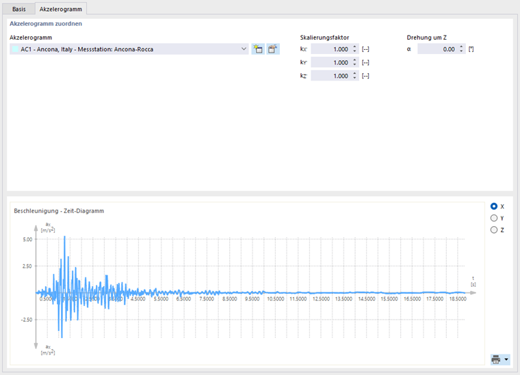Increase kX scaling factor with up arrow

(354, 46)
